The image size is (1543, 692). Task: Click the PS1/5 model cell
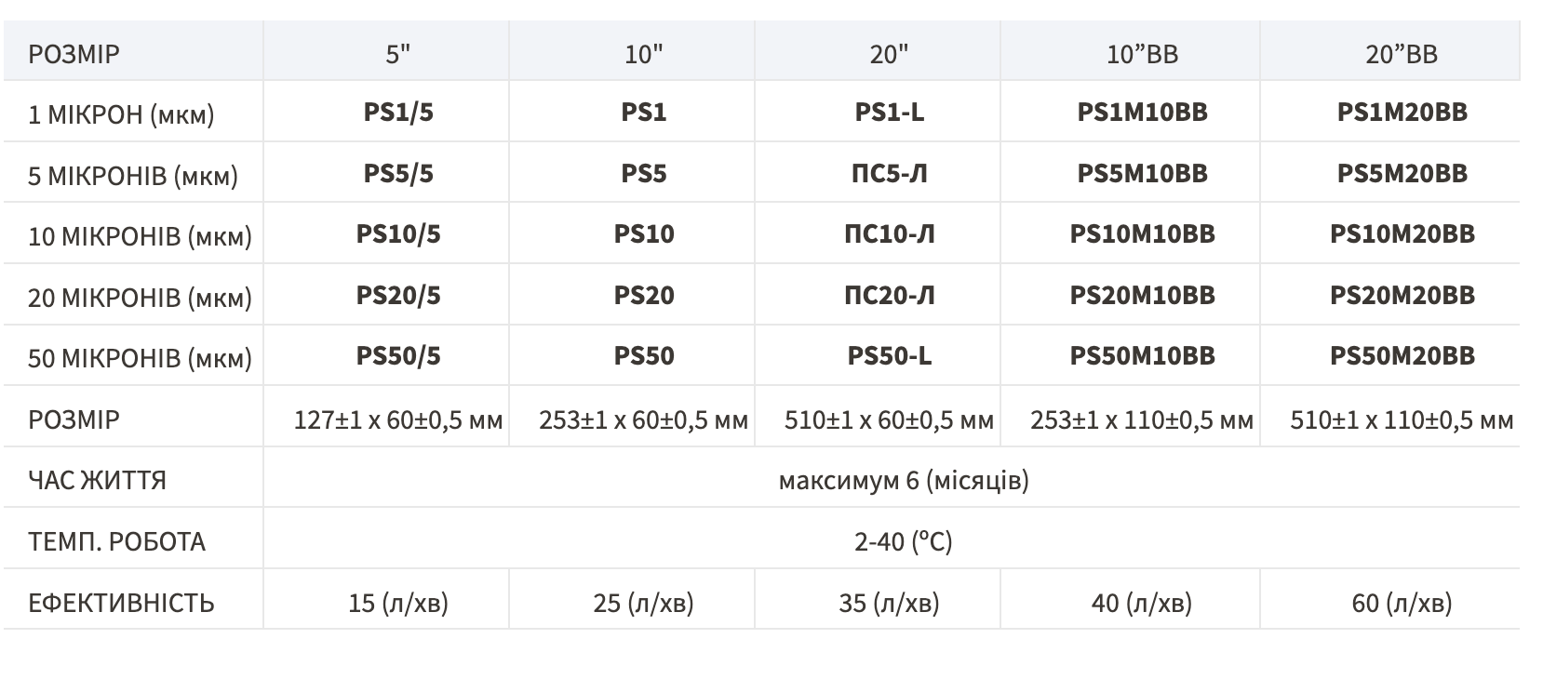tap(398, 113)
